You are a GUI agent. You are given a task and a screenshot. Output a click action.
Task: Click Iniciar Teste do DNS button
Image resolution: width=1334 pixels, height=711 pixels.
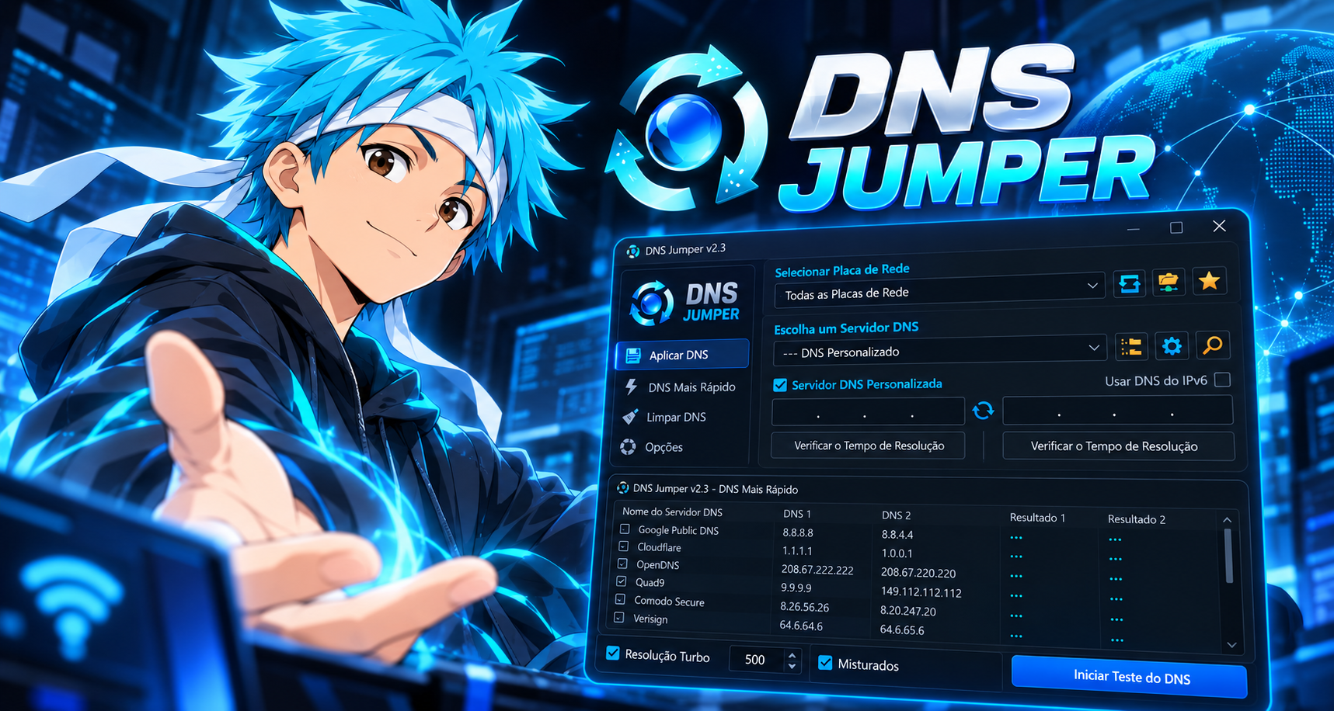tap(1130, 677)
